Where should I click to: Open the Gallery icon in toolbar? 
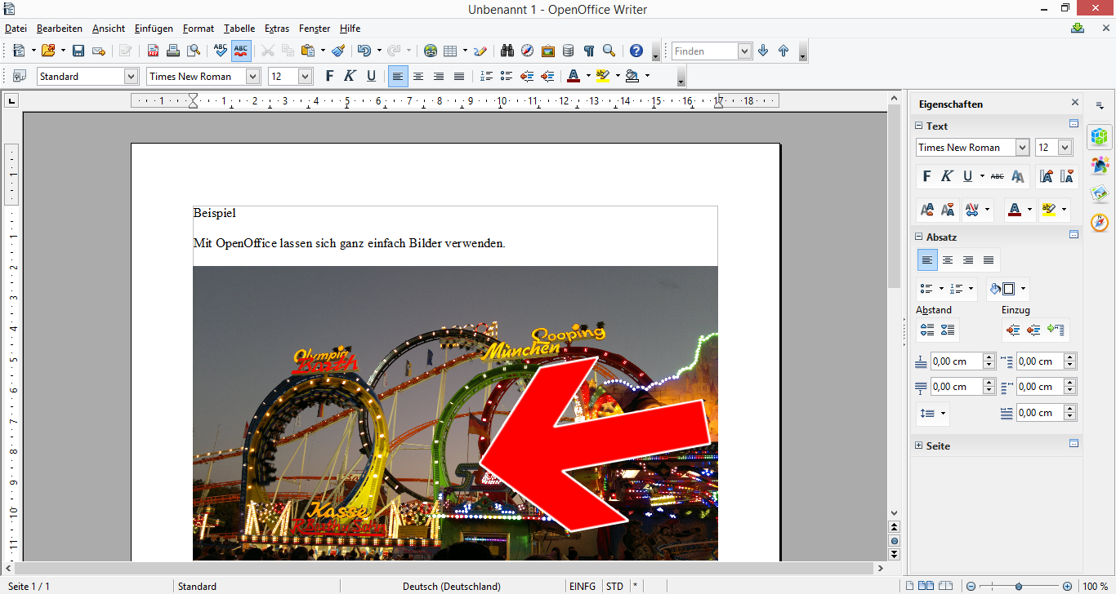(548, 51)
